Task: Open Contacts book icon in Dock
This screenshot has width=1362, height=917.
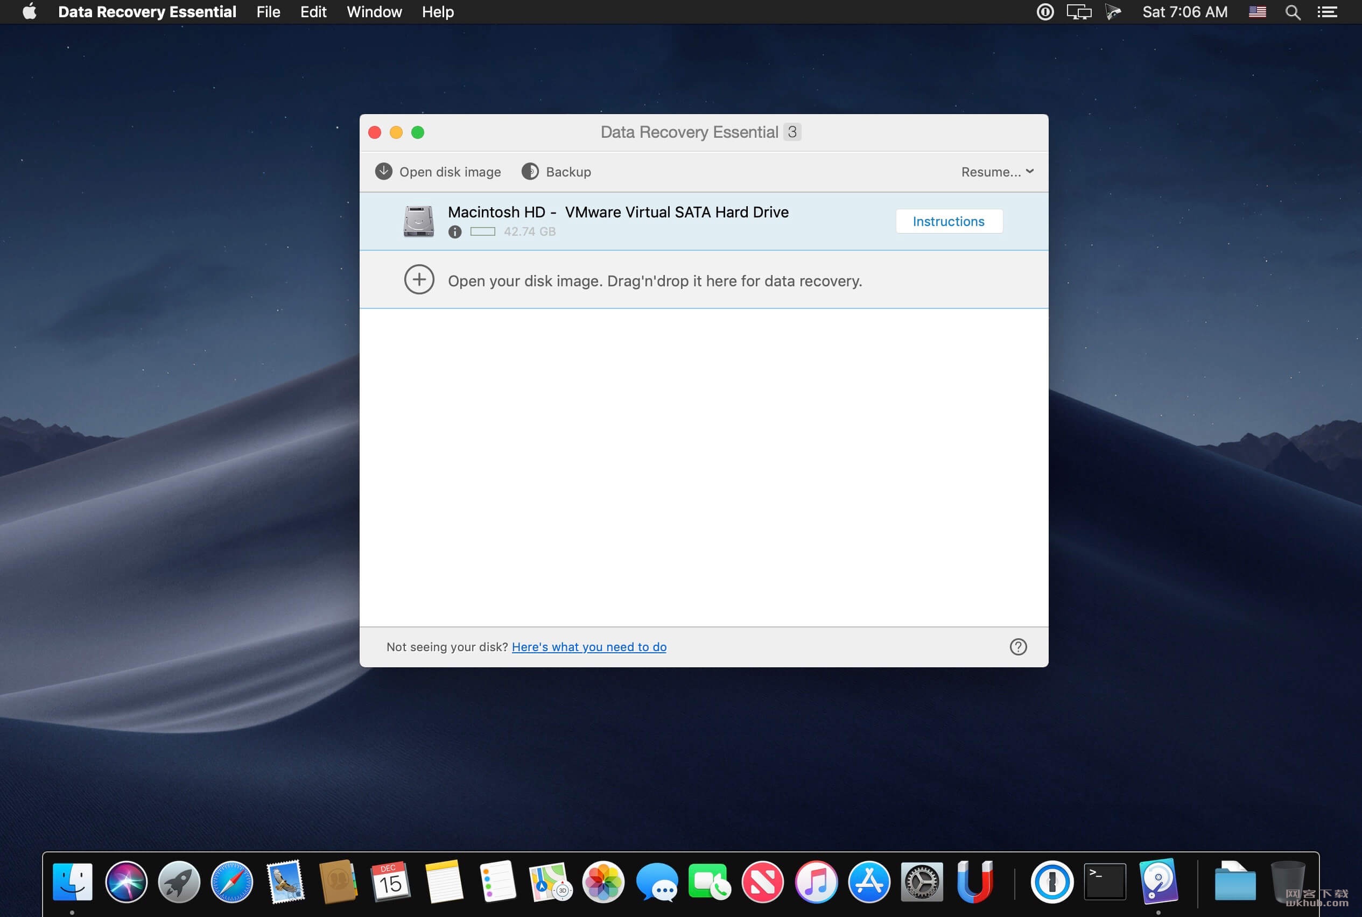Action: [x=338, y=881]
